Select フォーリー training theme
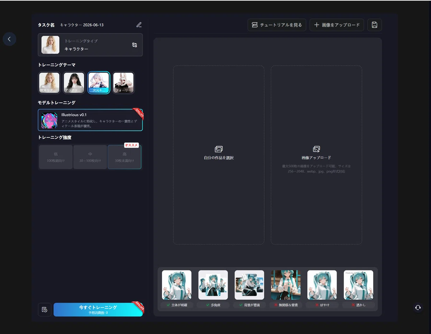Image resolution: width=431 pixels, height=334 pixels. point(124,83)
